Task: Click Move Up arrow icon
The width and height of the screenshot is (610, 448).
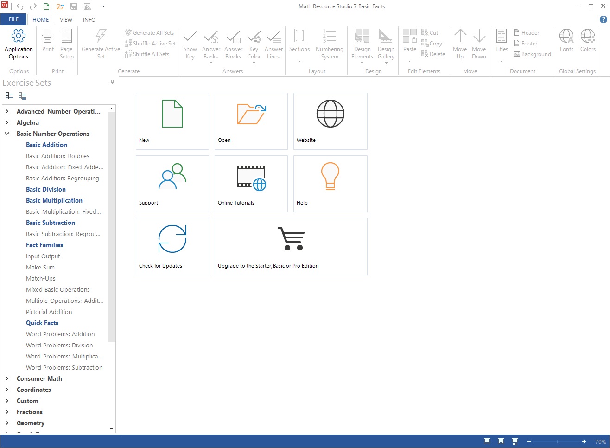Action: (x=460, y=36)
